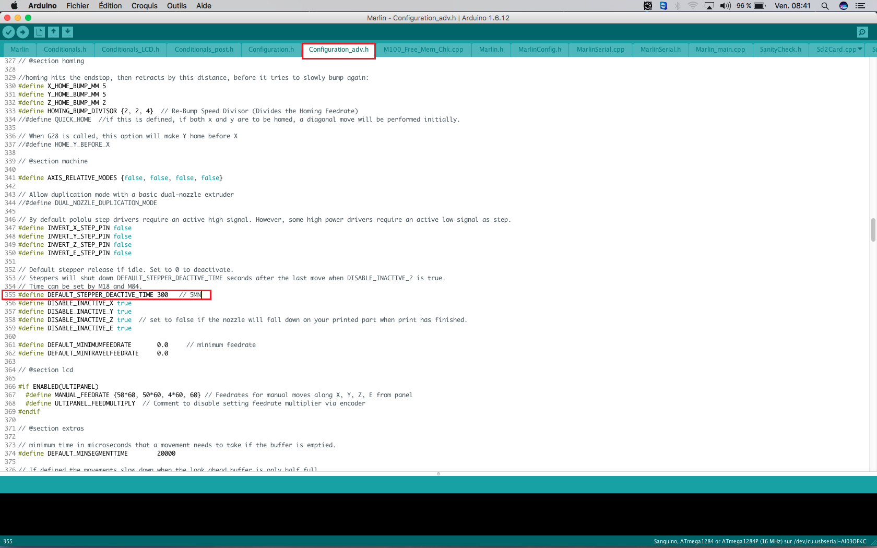Click the editor/console divider handle dot
877x548 pixels.
(438, 474)
